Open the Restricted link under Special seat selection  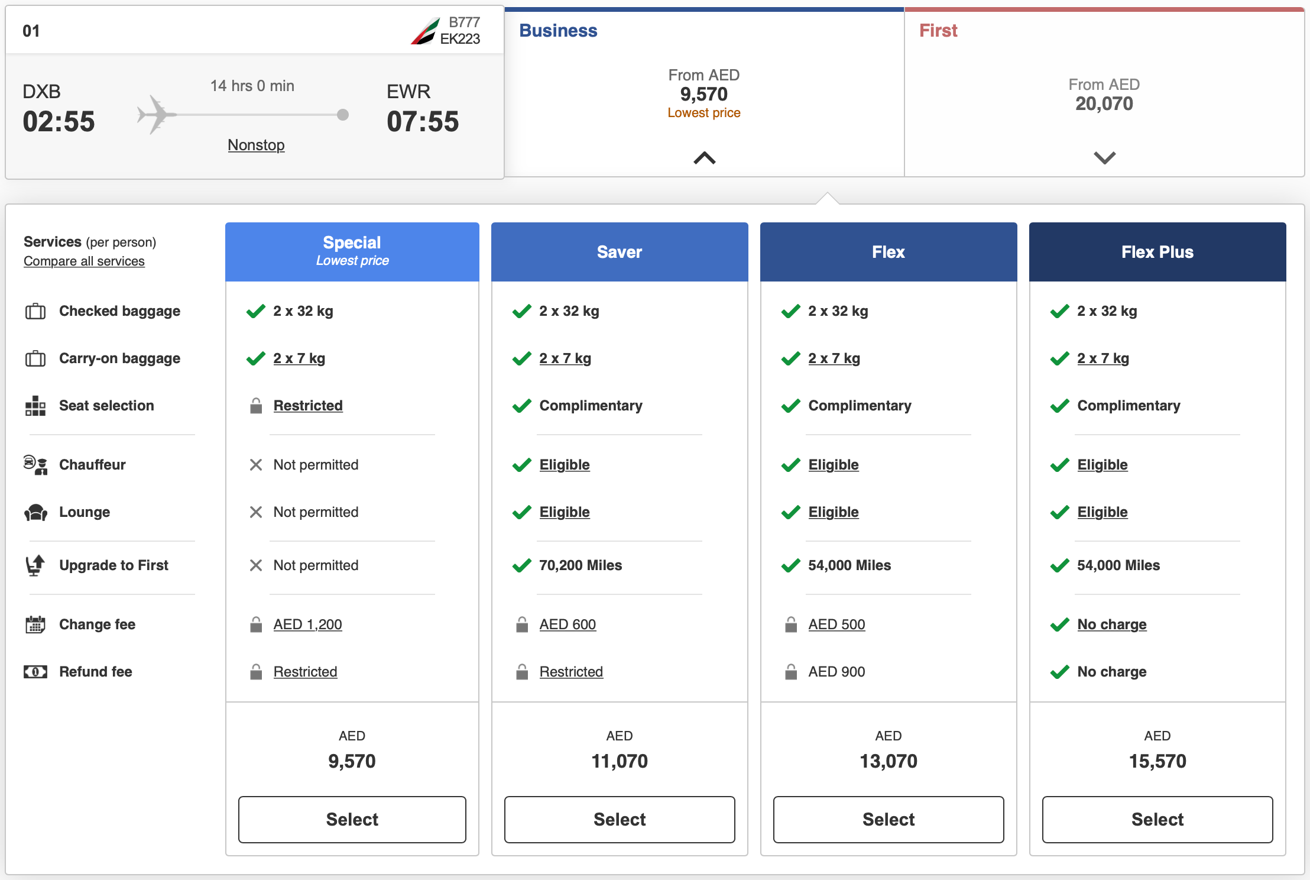[x=307, y=406]
